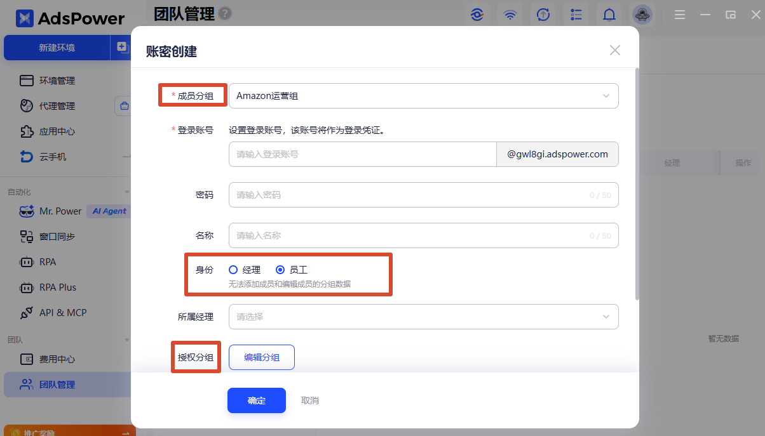Click the 代理管理 globe icon
The width and height of the screenshot is (765, 436).
pos(26,106)
